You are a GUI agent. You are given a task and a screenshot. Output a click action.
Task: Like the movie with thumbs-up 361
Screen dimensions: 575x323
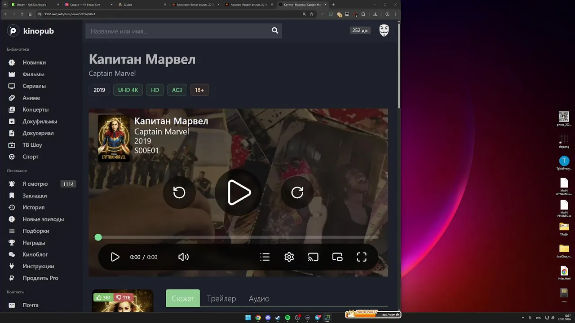click(103, 297)
